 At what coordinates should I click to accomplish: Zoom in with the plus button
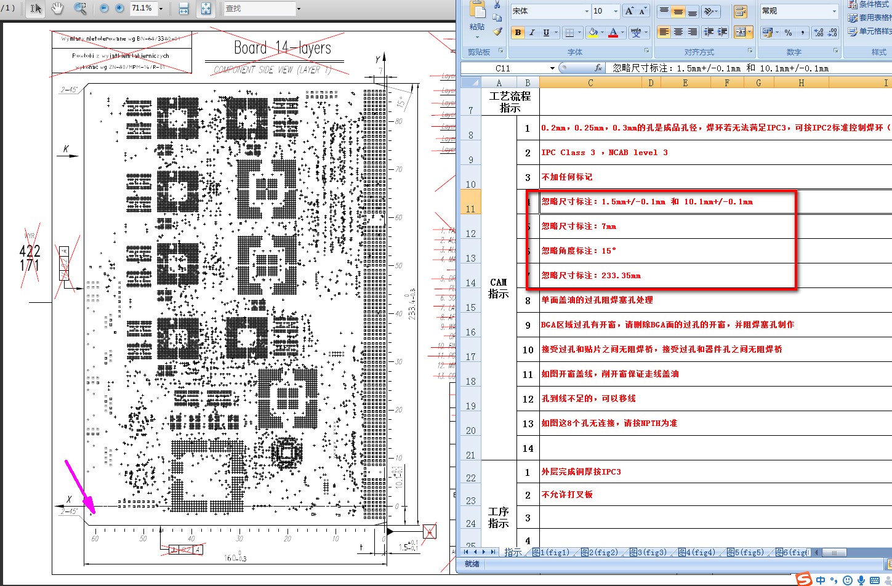(x=119, y=9)
